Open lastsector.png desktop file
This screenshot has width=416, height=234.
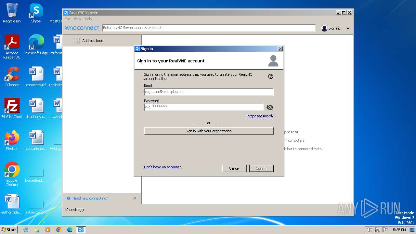click(x=36, y=209)
